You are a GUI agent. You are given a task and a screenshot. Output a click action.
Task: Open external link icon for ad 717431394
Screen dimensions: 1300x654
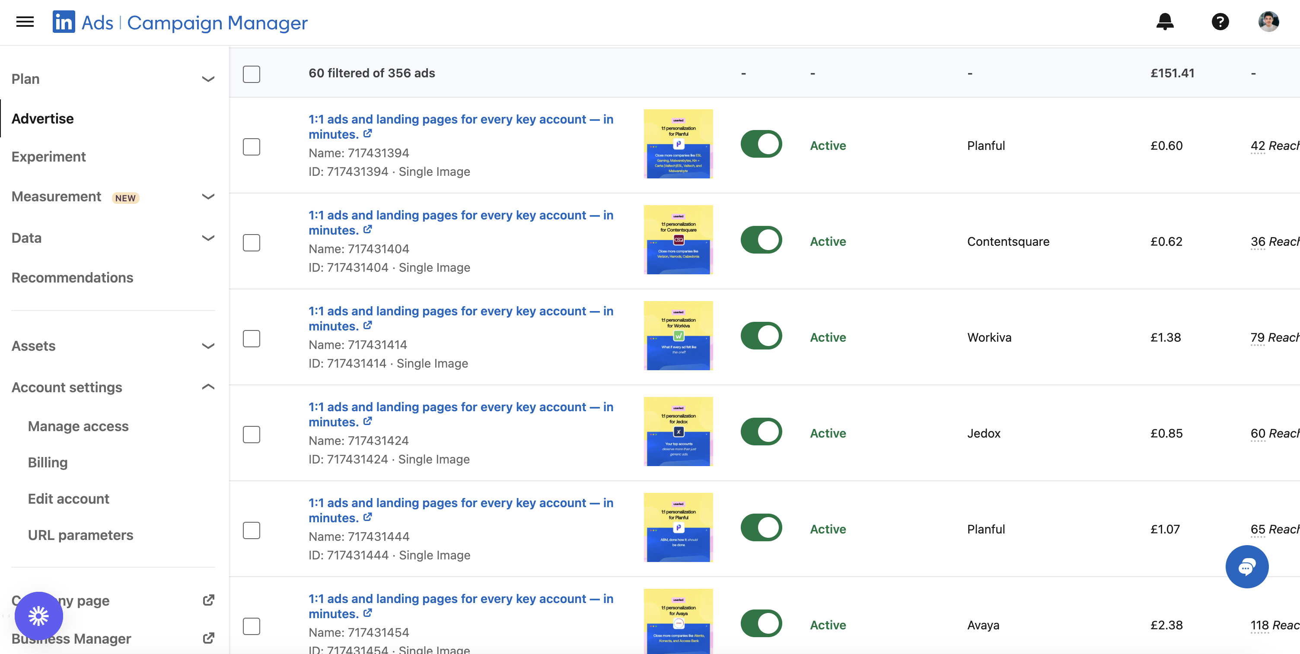click(x=367, y=133)
